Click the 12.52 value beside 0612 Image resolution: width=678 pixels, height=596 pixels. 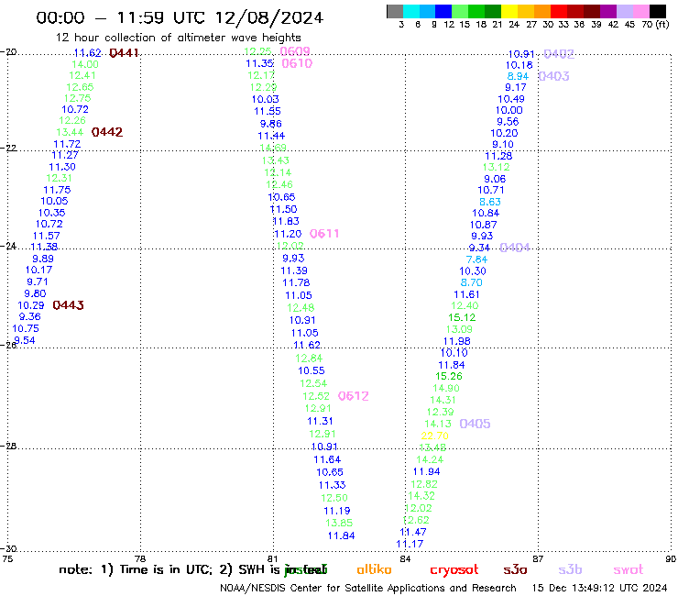(x=316, y=396)
